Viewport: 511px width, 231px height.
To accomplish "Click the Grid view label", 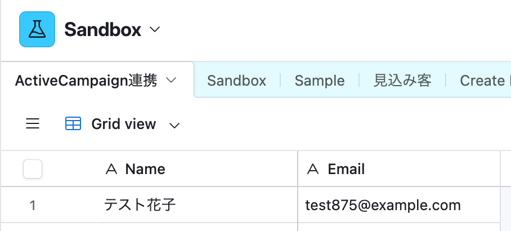I will point(123,124).
